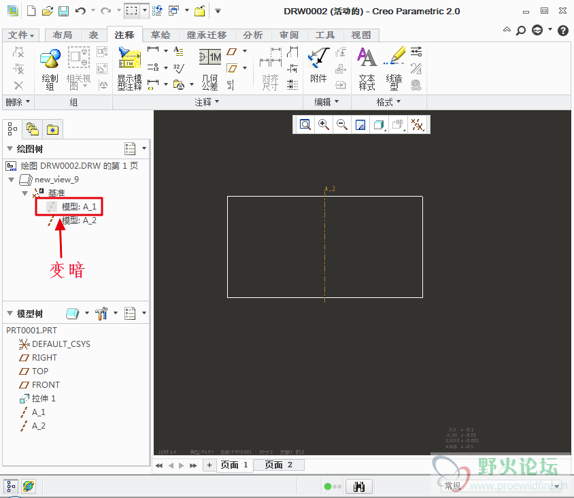Add a new sheet with plus button
Viewport: 574px width, 498px height.
pyautogui.click(x=209, y=465)
